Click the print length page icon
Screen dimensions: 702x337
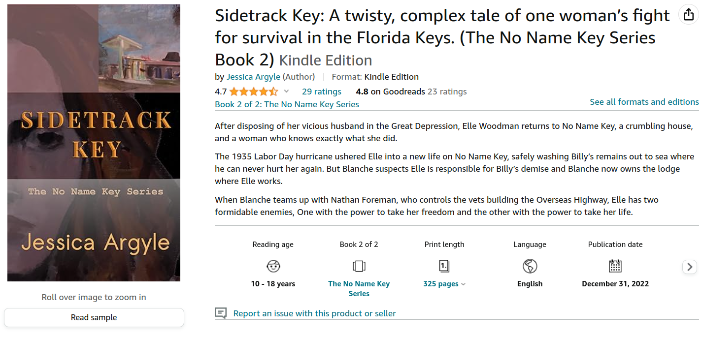pos(444,266)
